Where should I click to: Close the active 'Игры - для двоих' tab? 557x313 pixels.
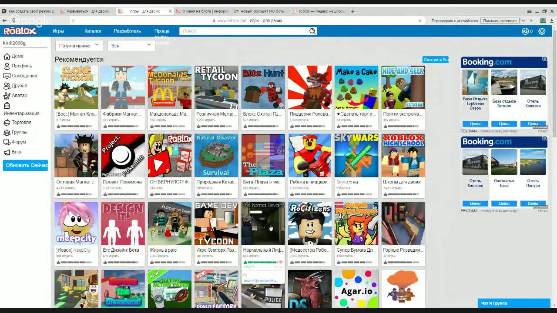pyautogui.click(x=170, y=11)
